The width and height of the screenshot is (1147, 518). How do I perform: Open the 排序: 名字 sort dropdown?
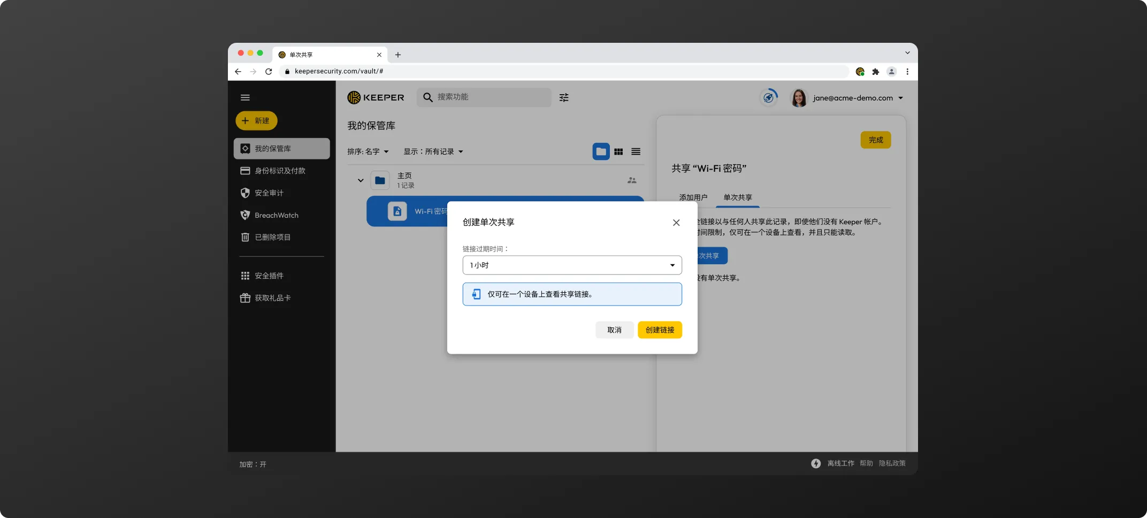(368, 151)
